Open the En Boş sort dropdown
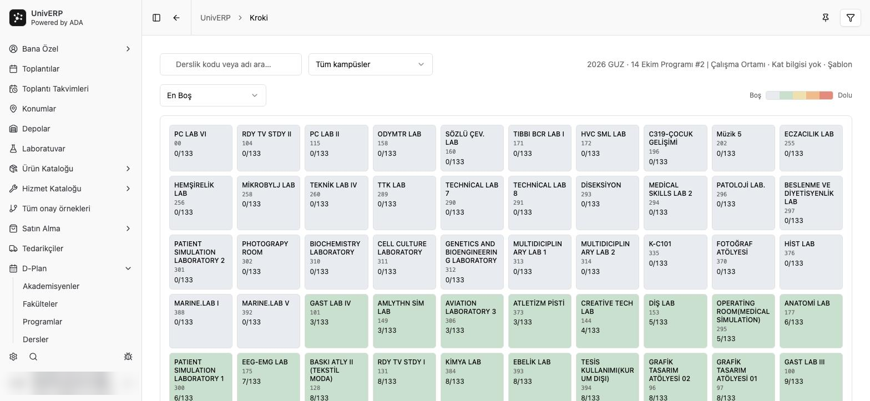 point(213,95)
